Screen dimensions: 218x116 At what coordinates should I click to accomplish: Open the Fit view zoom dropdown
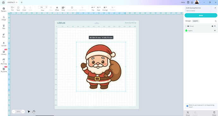tap(43, 7)
